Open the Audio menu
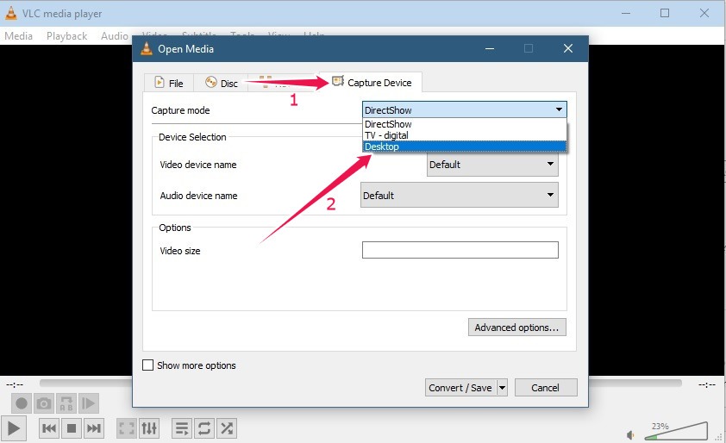Screen dimensions: 726x443 (115, 35)
